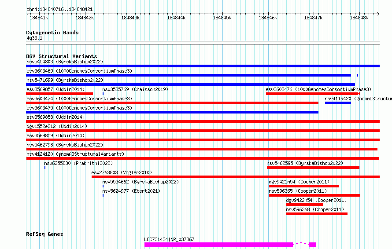Image resolution: width=392 pixels, height=249 pixels.
Task: Select the red dgv1552e212 variant bar
Action: tap(203, 131)
